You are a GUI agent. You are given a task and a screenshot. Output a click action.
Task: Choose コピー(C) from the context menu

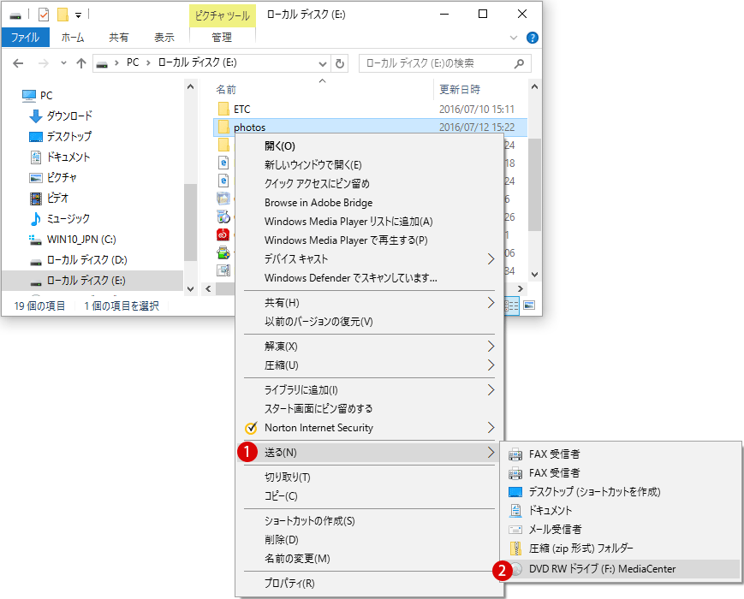[x=281, y=496]
